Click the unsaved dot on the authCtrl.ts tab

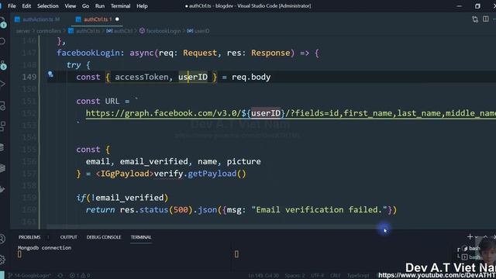point(117,19)
